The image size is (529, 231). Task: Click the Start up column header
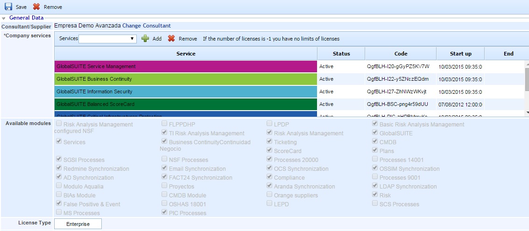460,54
